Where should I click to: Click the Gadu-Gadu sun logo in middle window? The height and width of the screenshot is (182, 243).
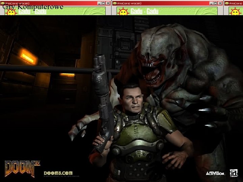pyautogui.click(x=123, y=12)
